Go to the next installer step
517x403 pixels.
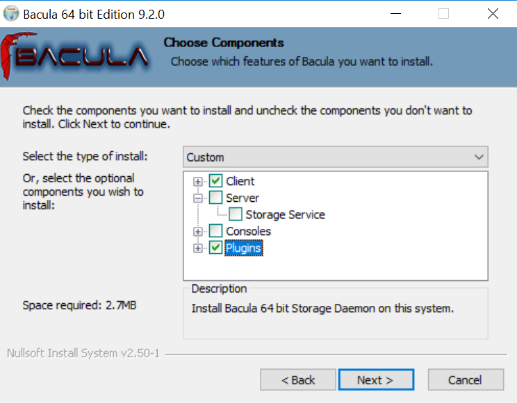tap(376, 380)
